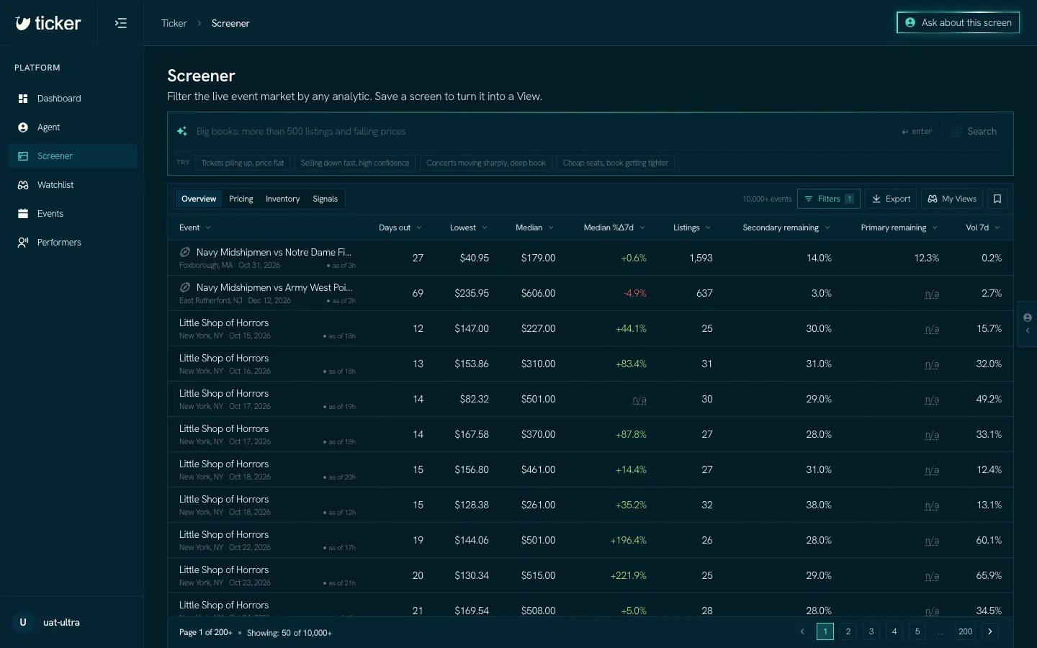The image size is (1037, 648).
Task: Open the Agent page in sidebar
Action: pos(73,127)
